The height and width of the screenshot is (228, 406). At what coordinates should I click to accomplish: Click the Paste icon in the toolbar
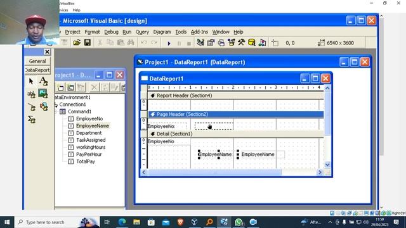tap(121, 42)
